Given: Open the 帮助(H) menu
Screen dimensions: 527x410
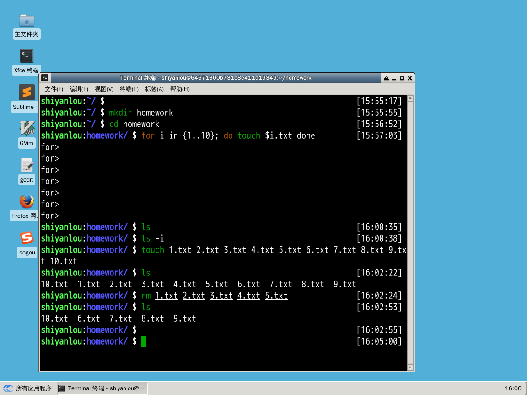Looking at the screenshot, I should point(180,89).
